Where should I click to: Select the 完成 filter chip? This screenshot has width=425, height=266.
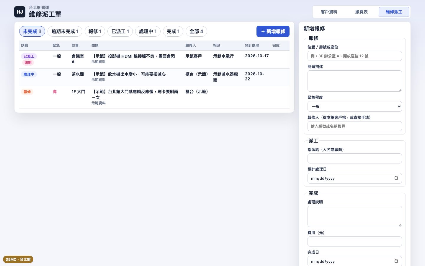click(x=173, y=31)
